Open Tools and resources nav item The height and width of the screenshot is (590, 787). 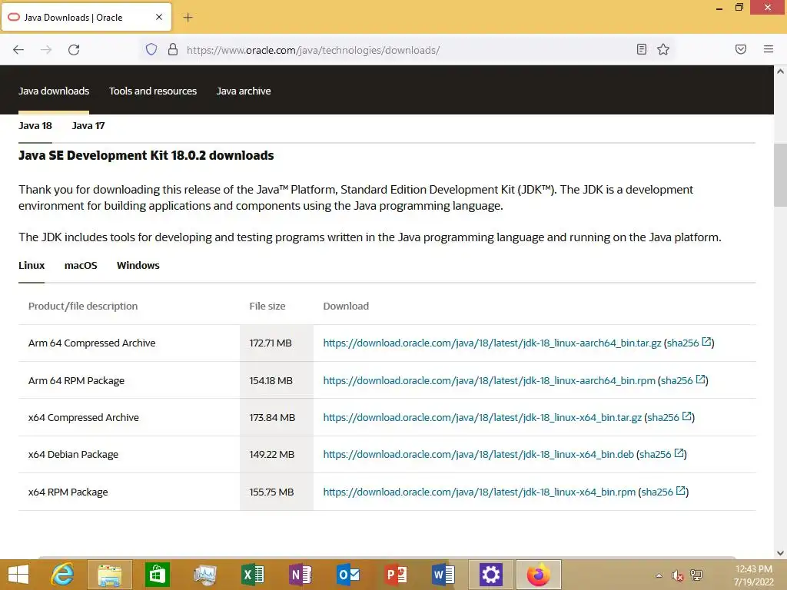point(153,91)
